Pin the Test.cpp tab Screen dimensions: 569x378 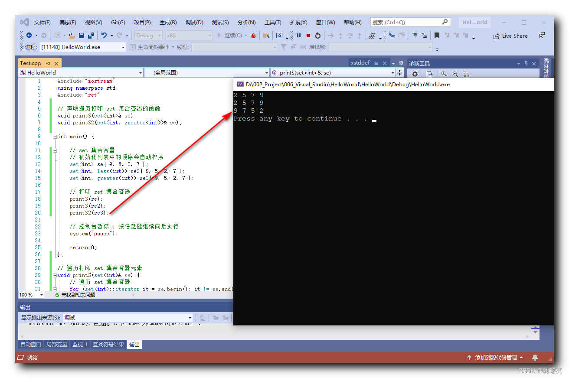48,63
